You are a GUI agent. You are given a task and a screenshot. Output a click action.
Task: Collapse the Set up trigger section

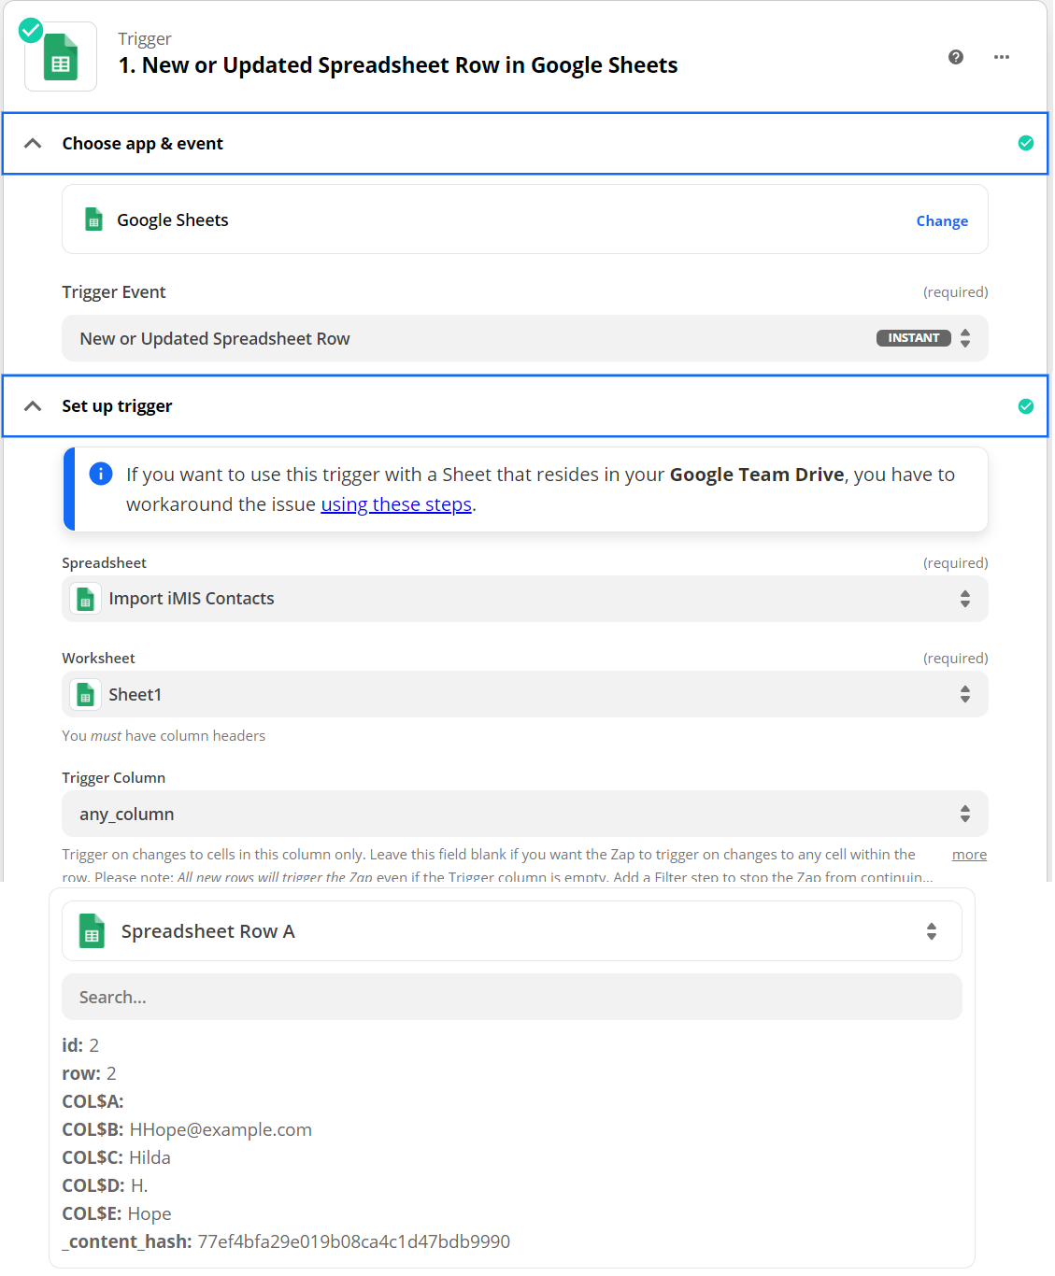tap(33, 406)
